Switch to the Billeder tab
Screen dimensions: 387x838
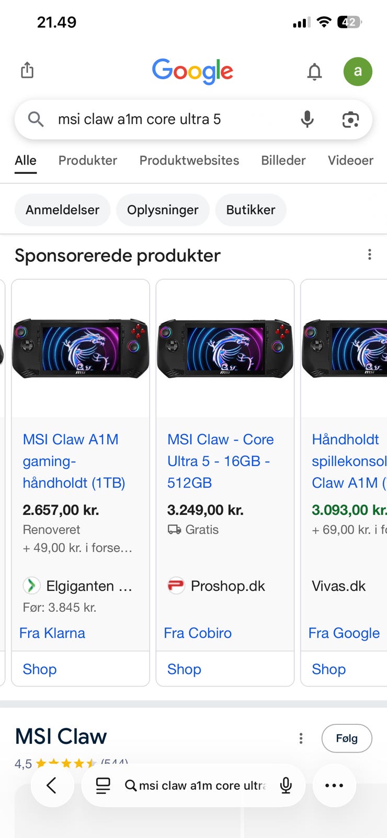(x=283, y=160)
